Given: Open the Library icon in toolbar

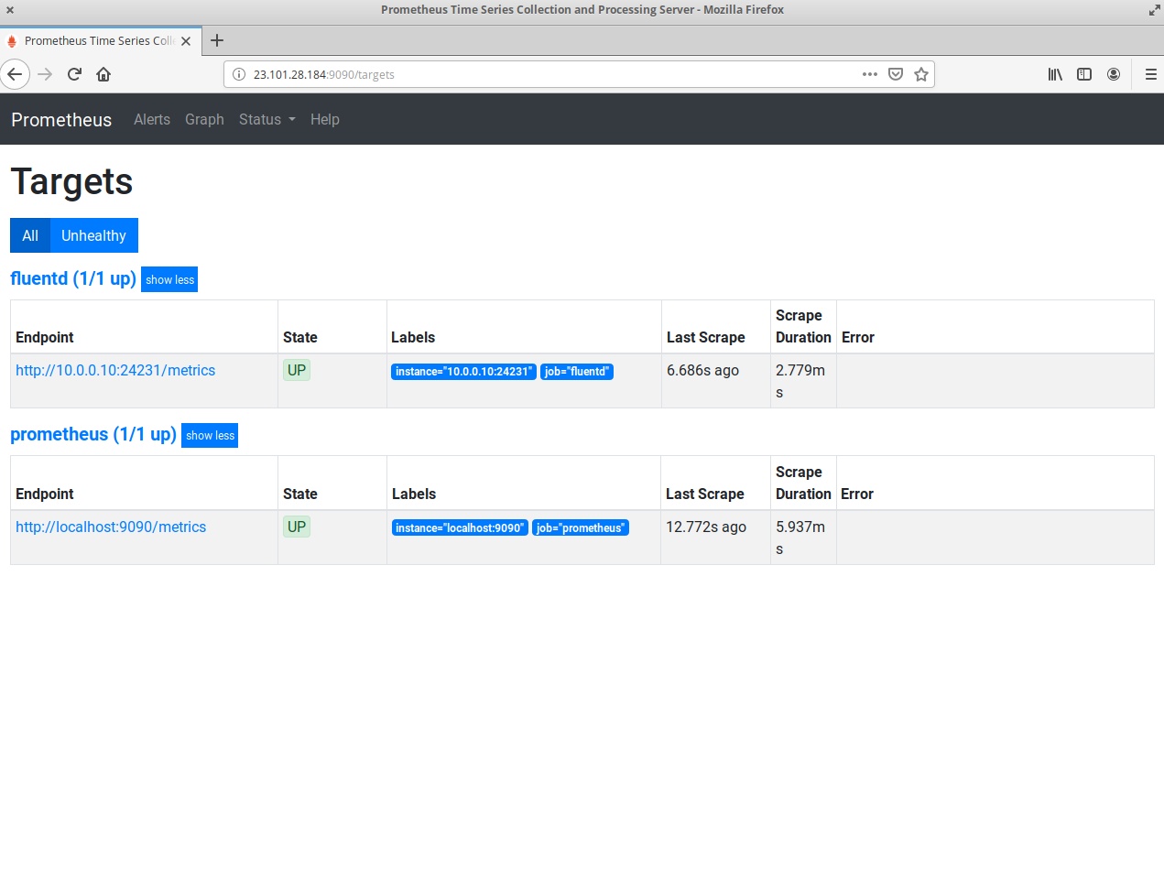Looking at the screenshot, I should [1055, 74].
